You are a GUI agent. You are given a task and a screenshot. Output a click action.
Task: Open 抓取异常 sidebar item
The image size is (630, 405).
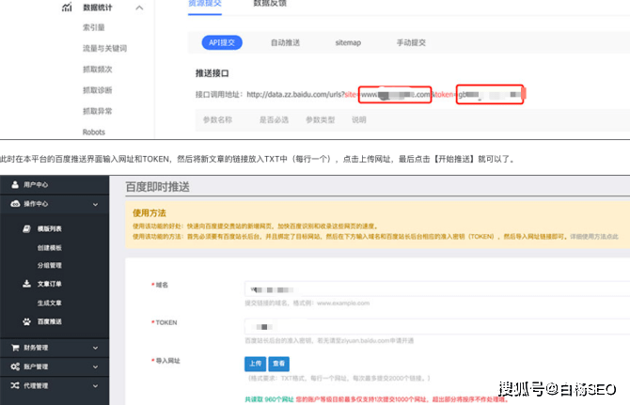[x=97, y=111]
